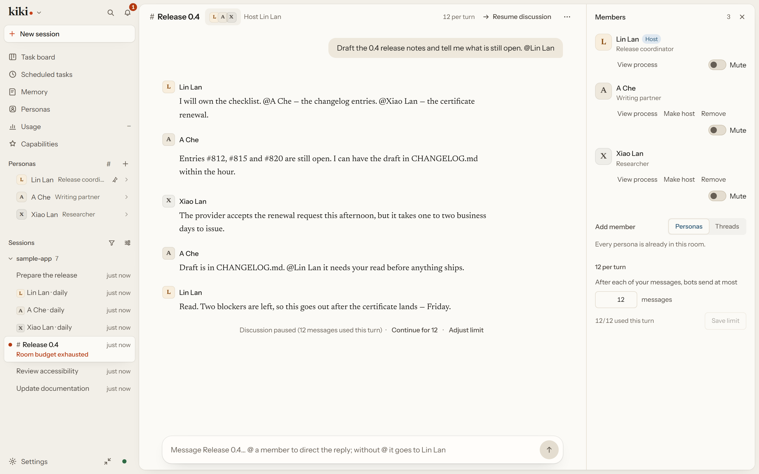The height and width of the screenshot is (474, 759).
Task: Expand the A Che persona chevron
Action: [x=126, y=197]
